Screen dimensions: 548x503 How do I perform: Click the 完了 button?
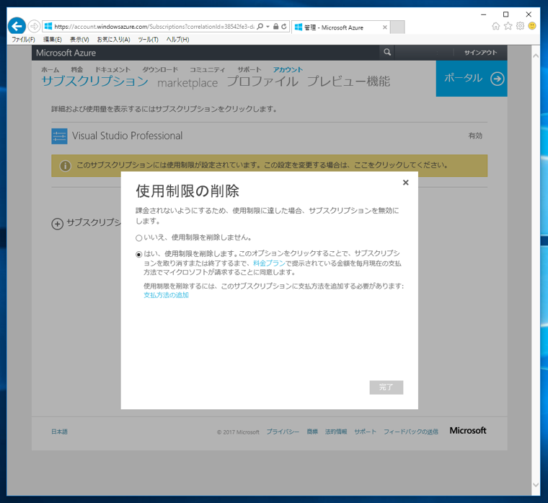(386, 388)
